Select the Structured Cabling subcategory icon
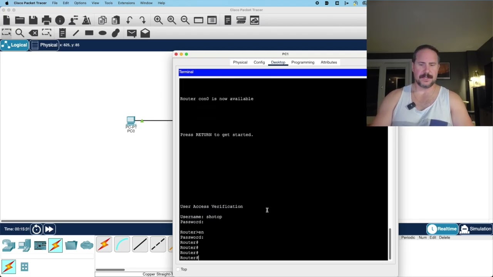The width and height of the screenshot is (493, 277). point(24,267)
